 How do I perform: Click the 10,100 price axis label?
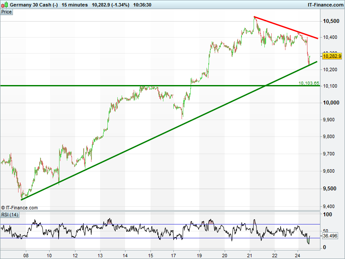pos(330,86)
